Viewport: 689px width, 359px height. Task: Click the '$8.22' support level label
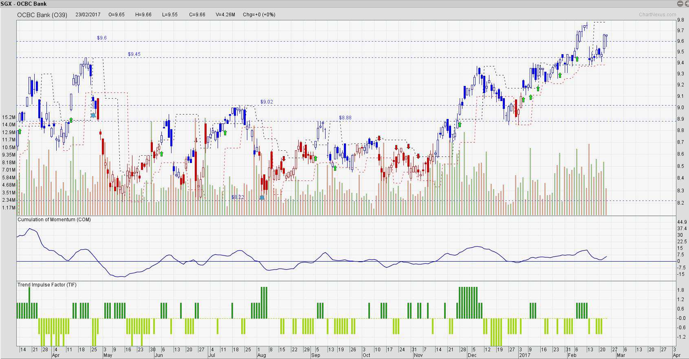tap(238, 197)
